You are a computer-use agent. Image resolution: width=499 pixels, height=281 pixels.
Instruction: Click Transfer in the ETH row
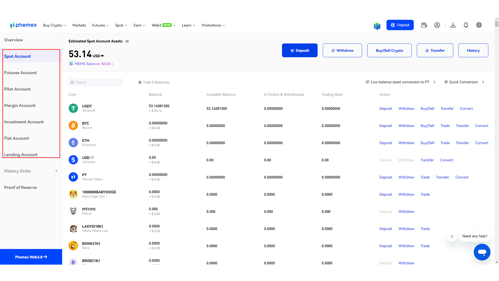[x=462, y=143]
